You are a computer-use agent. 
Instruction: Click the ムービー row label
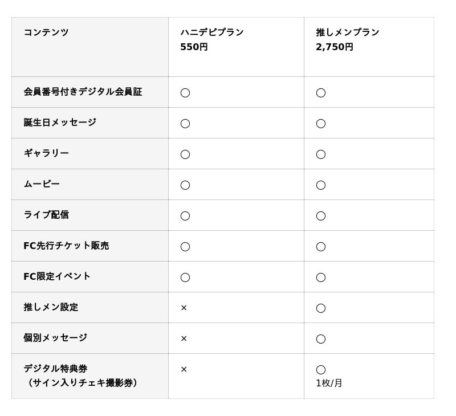click(42, 184)
